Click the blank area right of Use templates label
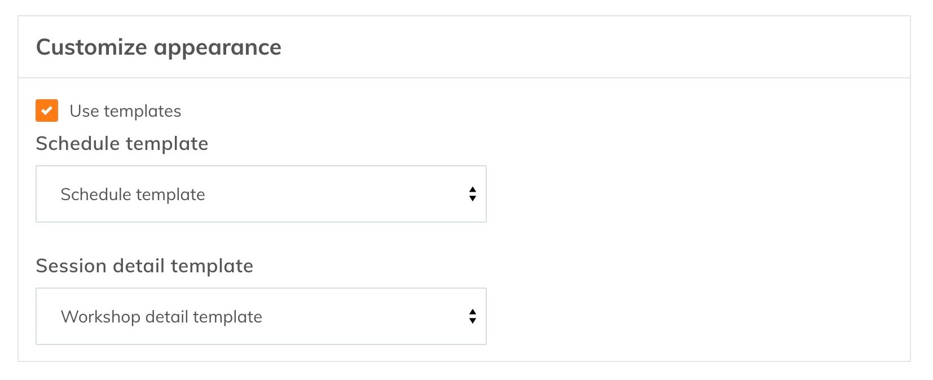Screen dimensions: 933x380 [508, 111]
